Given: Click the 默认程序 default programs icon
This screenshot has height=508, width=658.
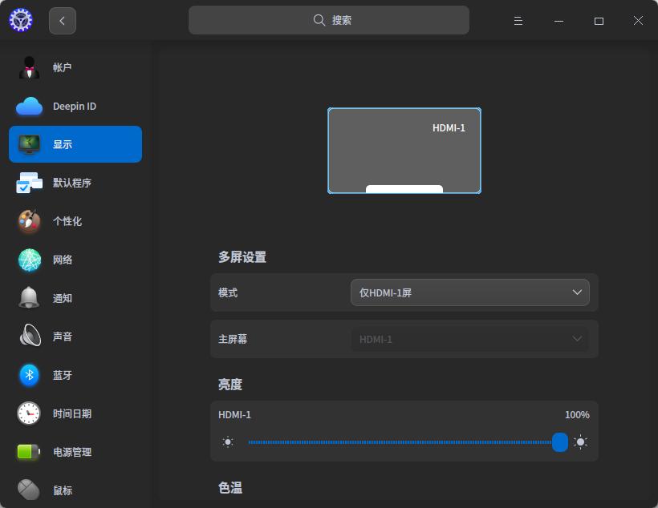Looking at the screenshot, I should [x=29, y=183].
